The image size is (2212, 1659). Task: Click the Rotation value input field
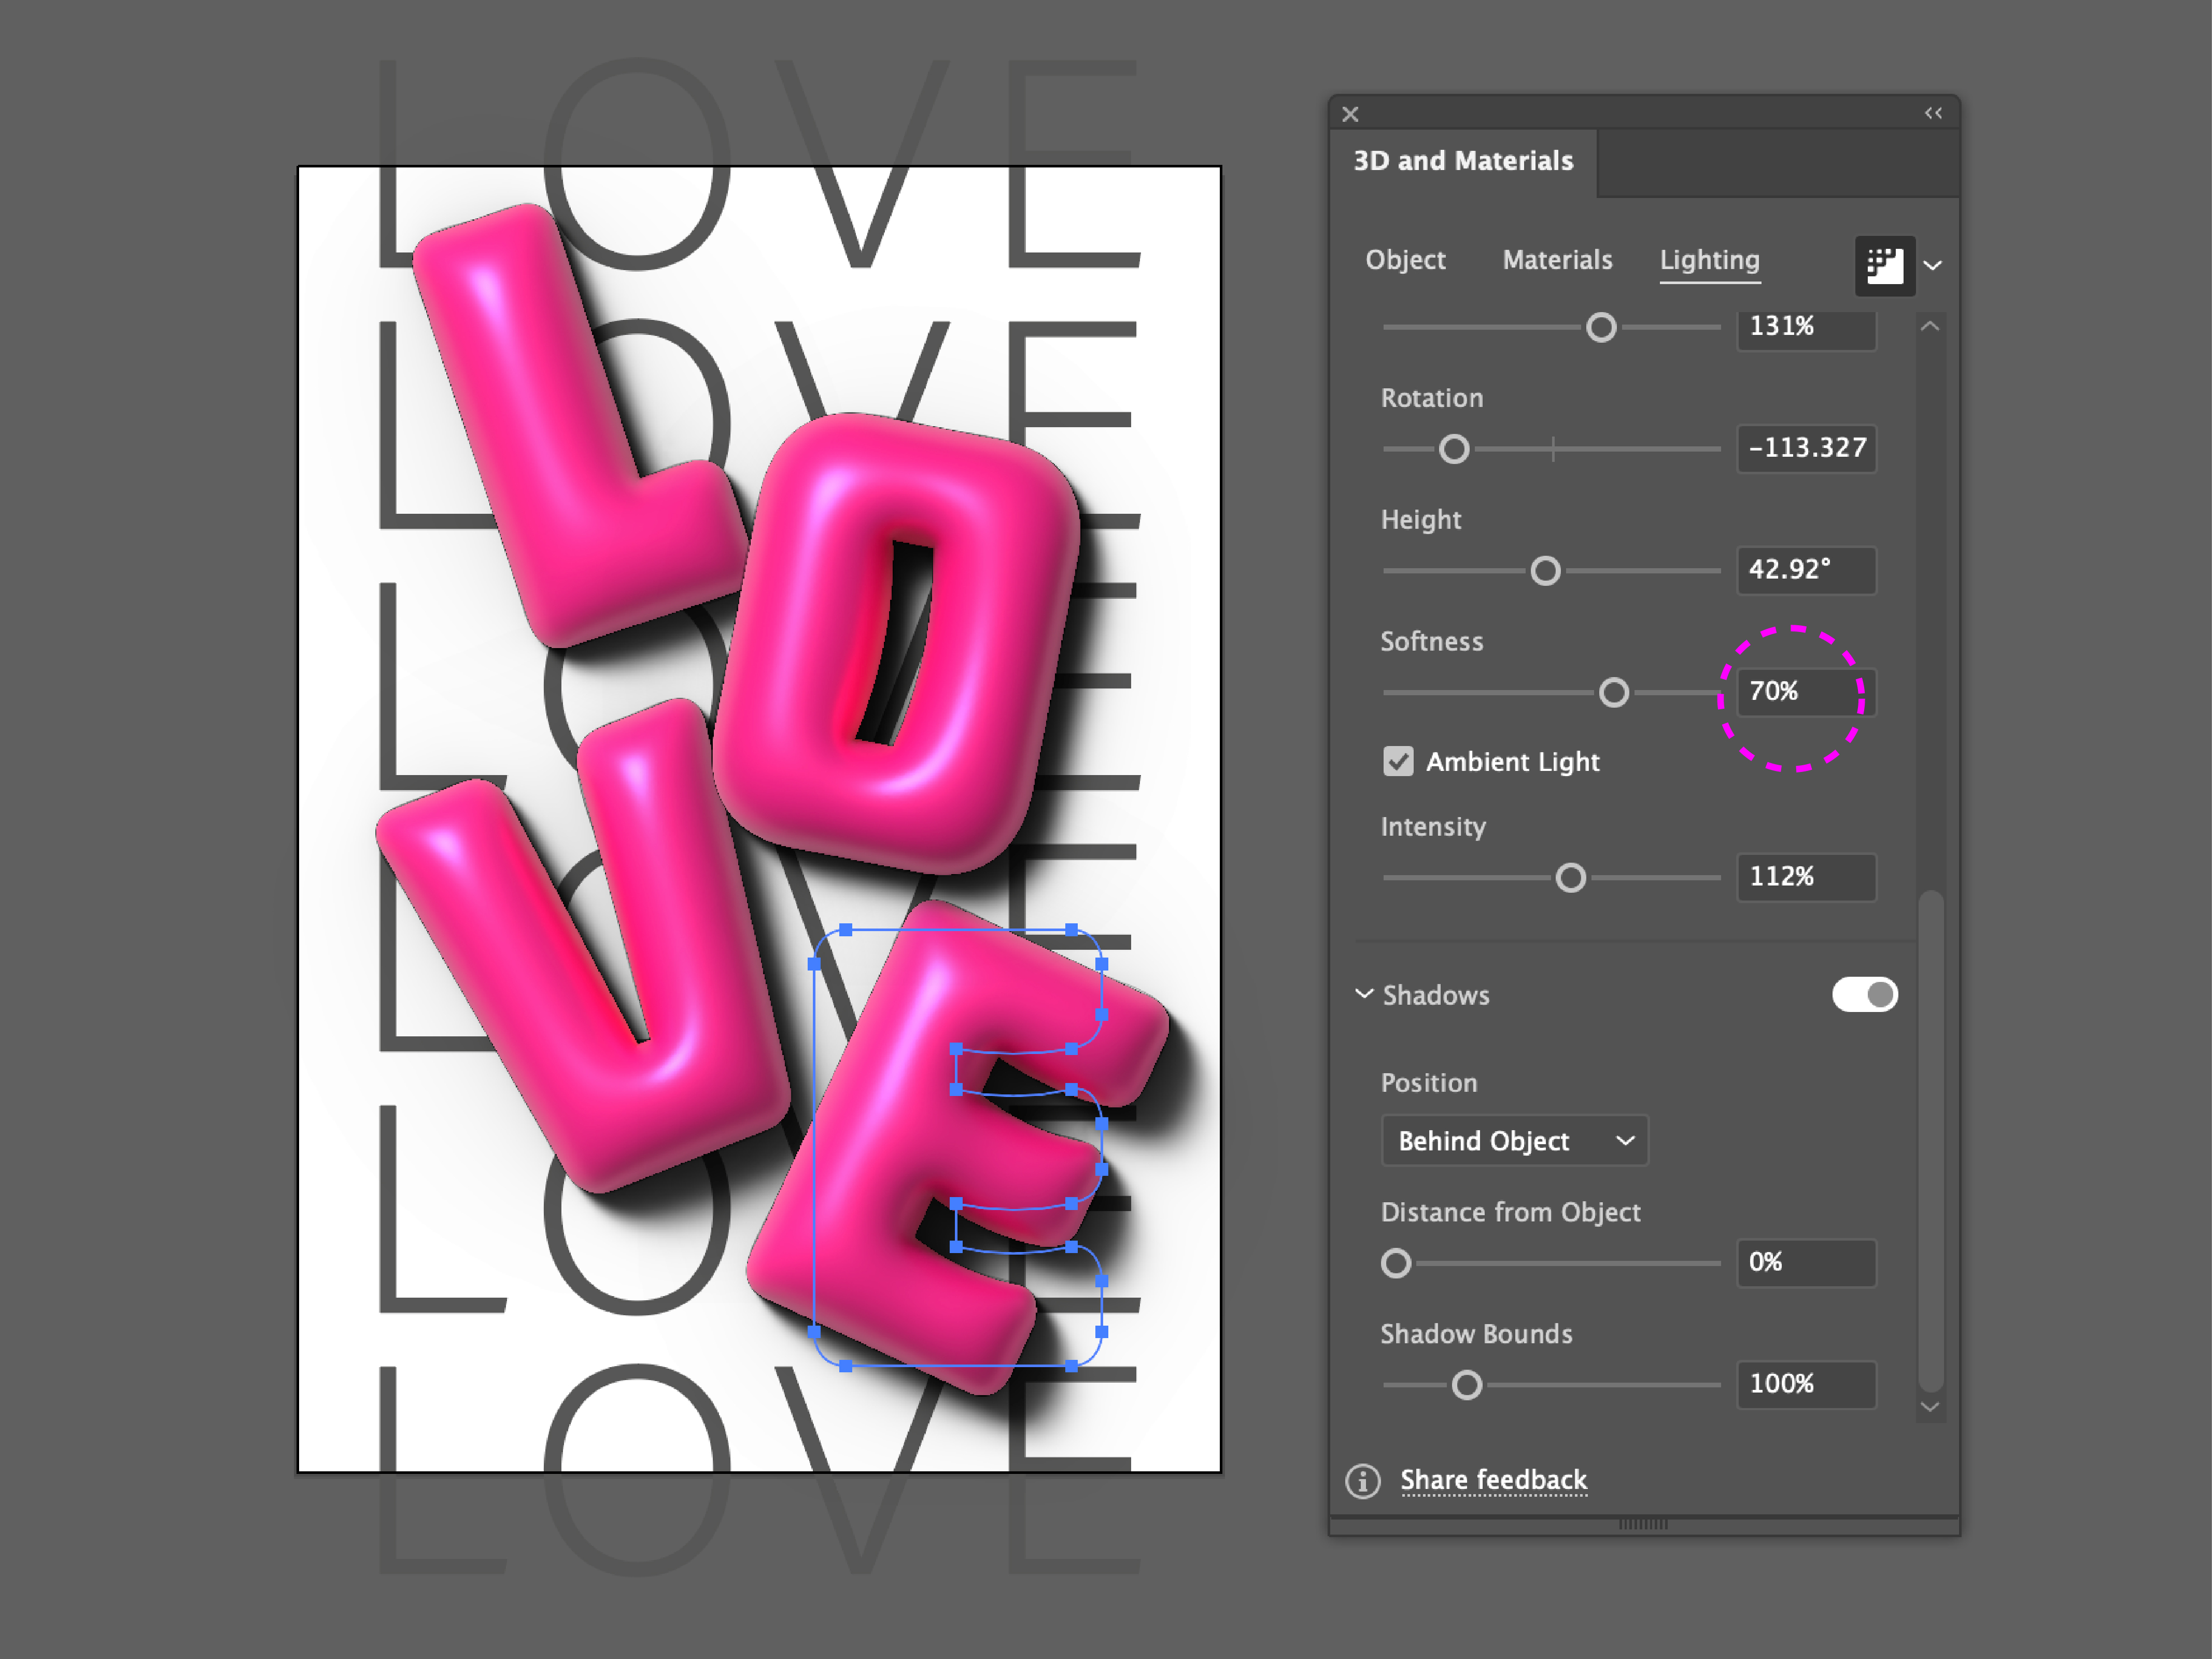click(x=1806, y=448)
